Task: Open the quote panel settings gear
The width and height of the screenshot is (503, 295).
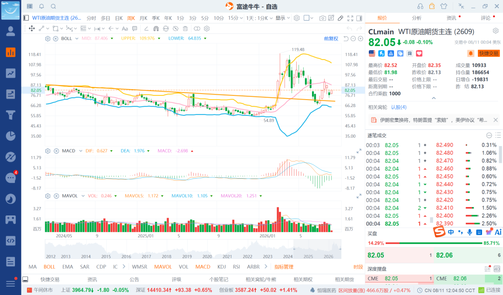Action: 496,31
